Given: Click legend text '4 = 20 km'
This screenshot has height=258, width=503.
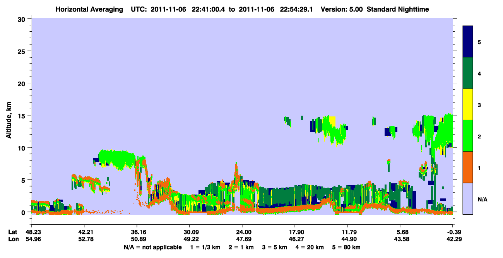Looking at the screenshot, I should click(x=310, y=247).
